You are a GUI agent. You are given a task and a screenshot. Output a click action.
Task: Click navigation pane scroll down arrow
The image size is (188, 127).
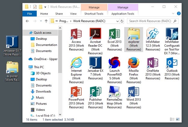coord(60,115)
